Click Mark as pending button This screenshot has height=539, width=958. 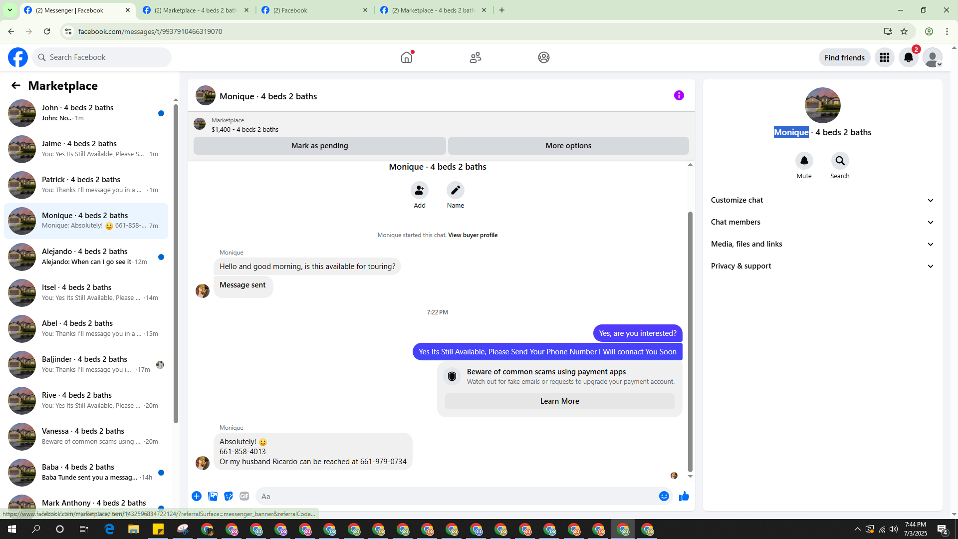tap(319, 146)
